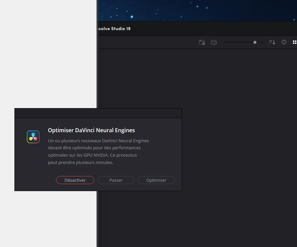Click the 'Optimiser DaVinci Neural Engines' heading

click(x=91, y=130)
